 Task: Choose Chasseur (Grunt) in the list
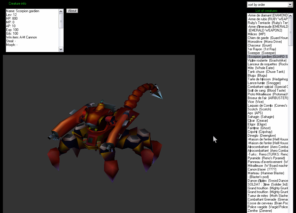pos(268,45)
